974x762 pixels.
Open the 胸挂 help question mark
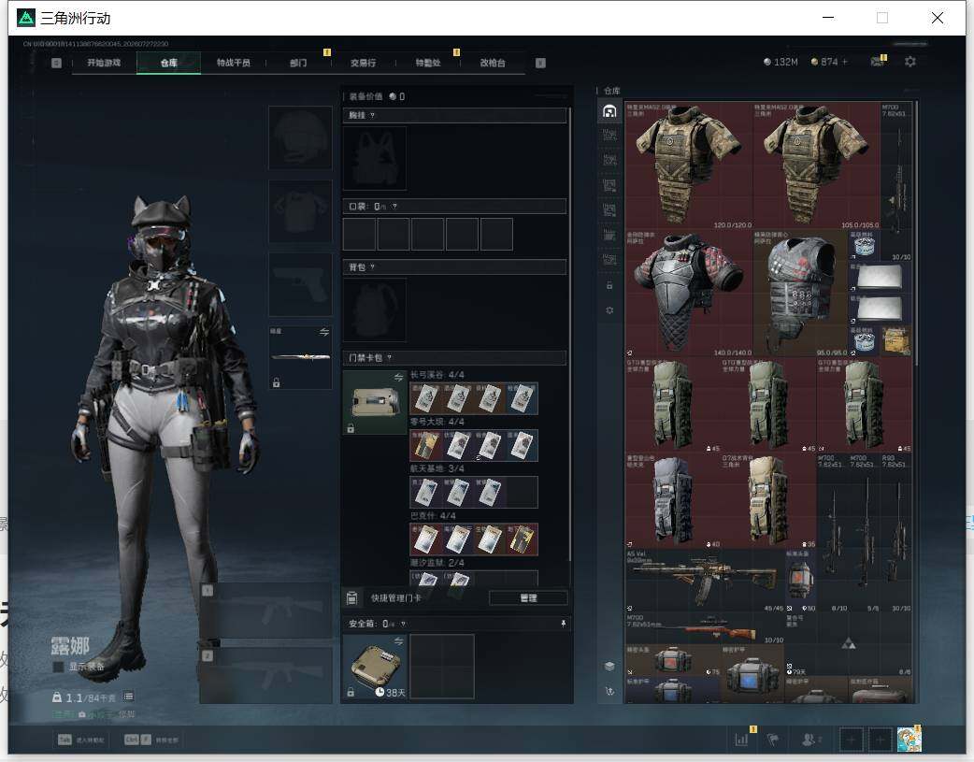click(372, 116)
